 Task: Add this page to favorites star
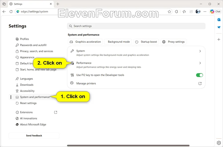[169, 12]
